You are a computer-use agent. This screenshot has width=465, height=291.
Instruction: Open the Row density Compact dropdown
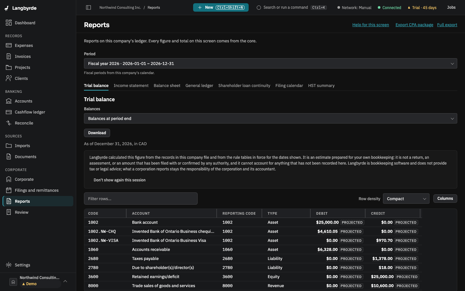click(x=406, y=199)
